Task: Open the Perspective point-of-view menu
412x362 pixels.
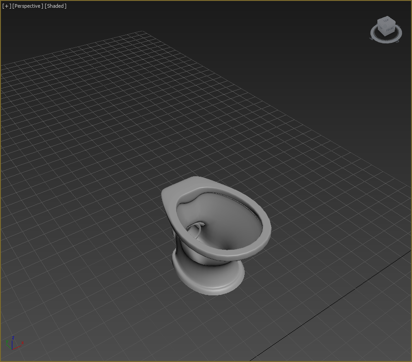Action: click(27, 6)
